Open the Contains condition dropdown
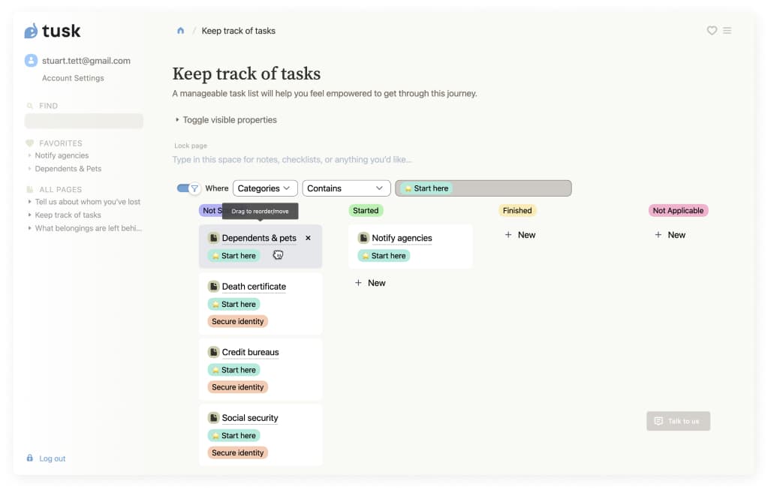771x493 pixels. (346, 188)
